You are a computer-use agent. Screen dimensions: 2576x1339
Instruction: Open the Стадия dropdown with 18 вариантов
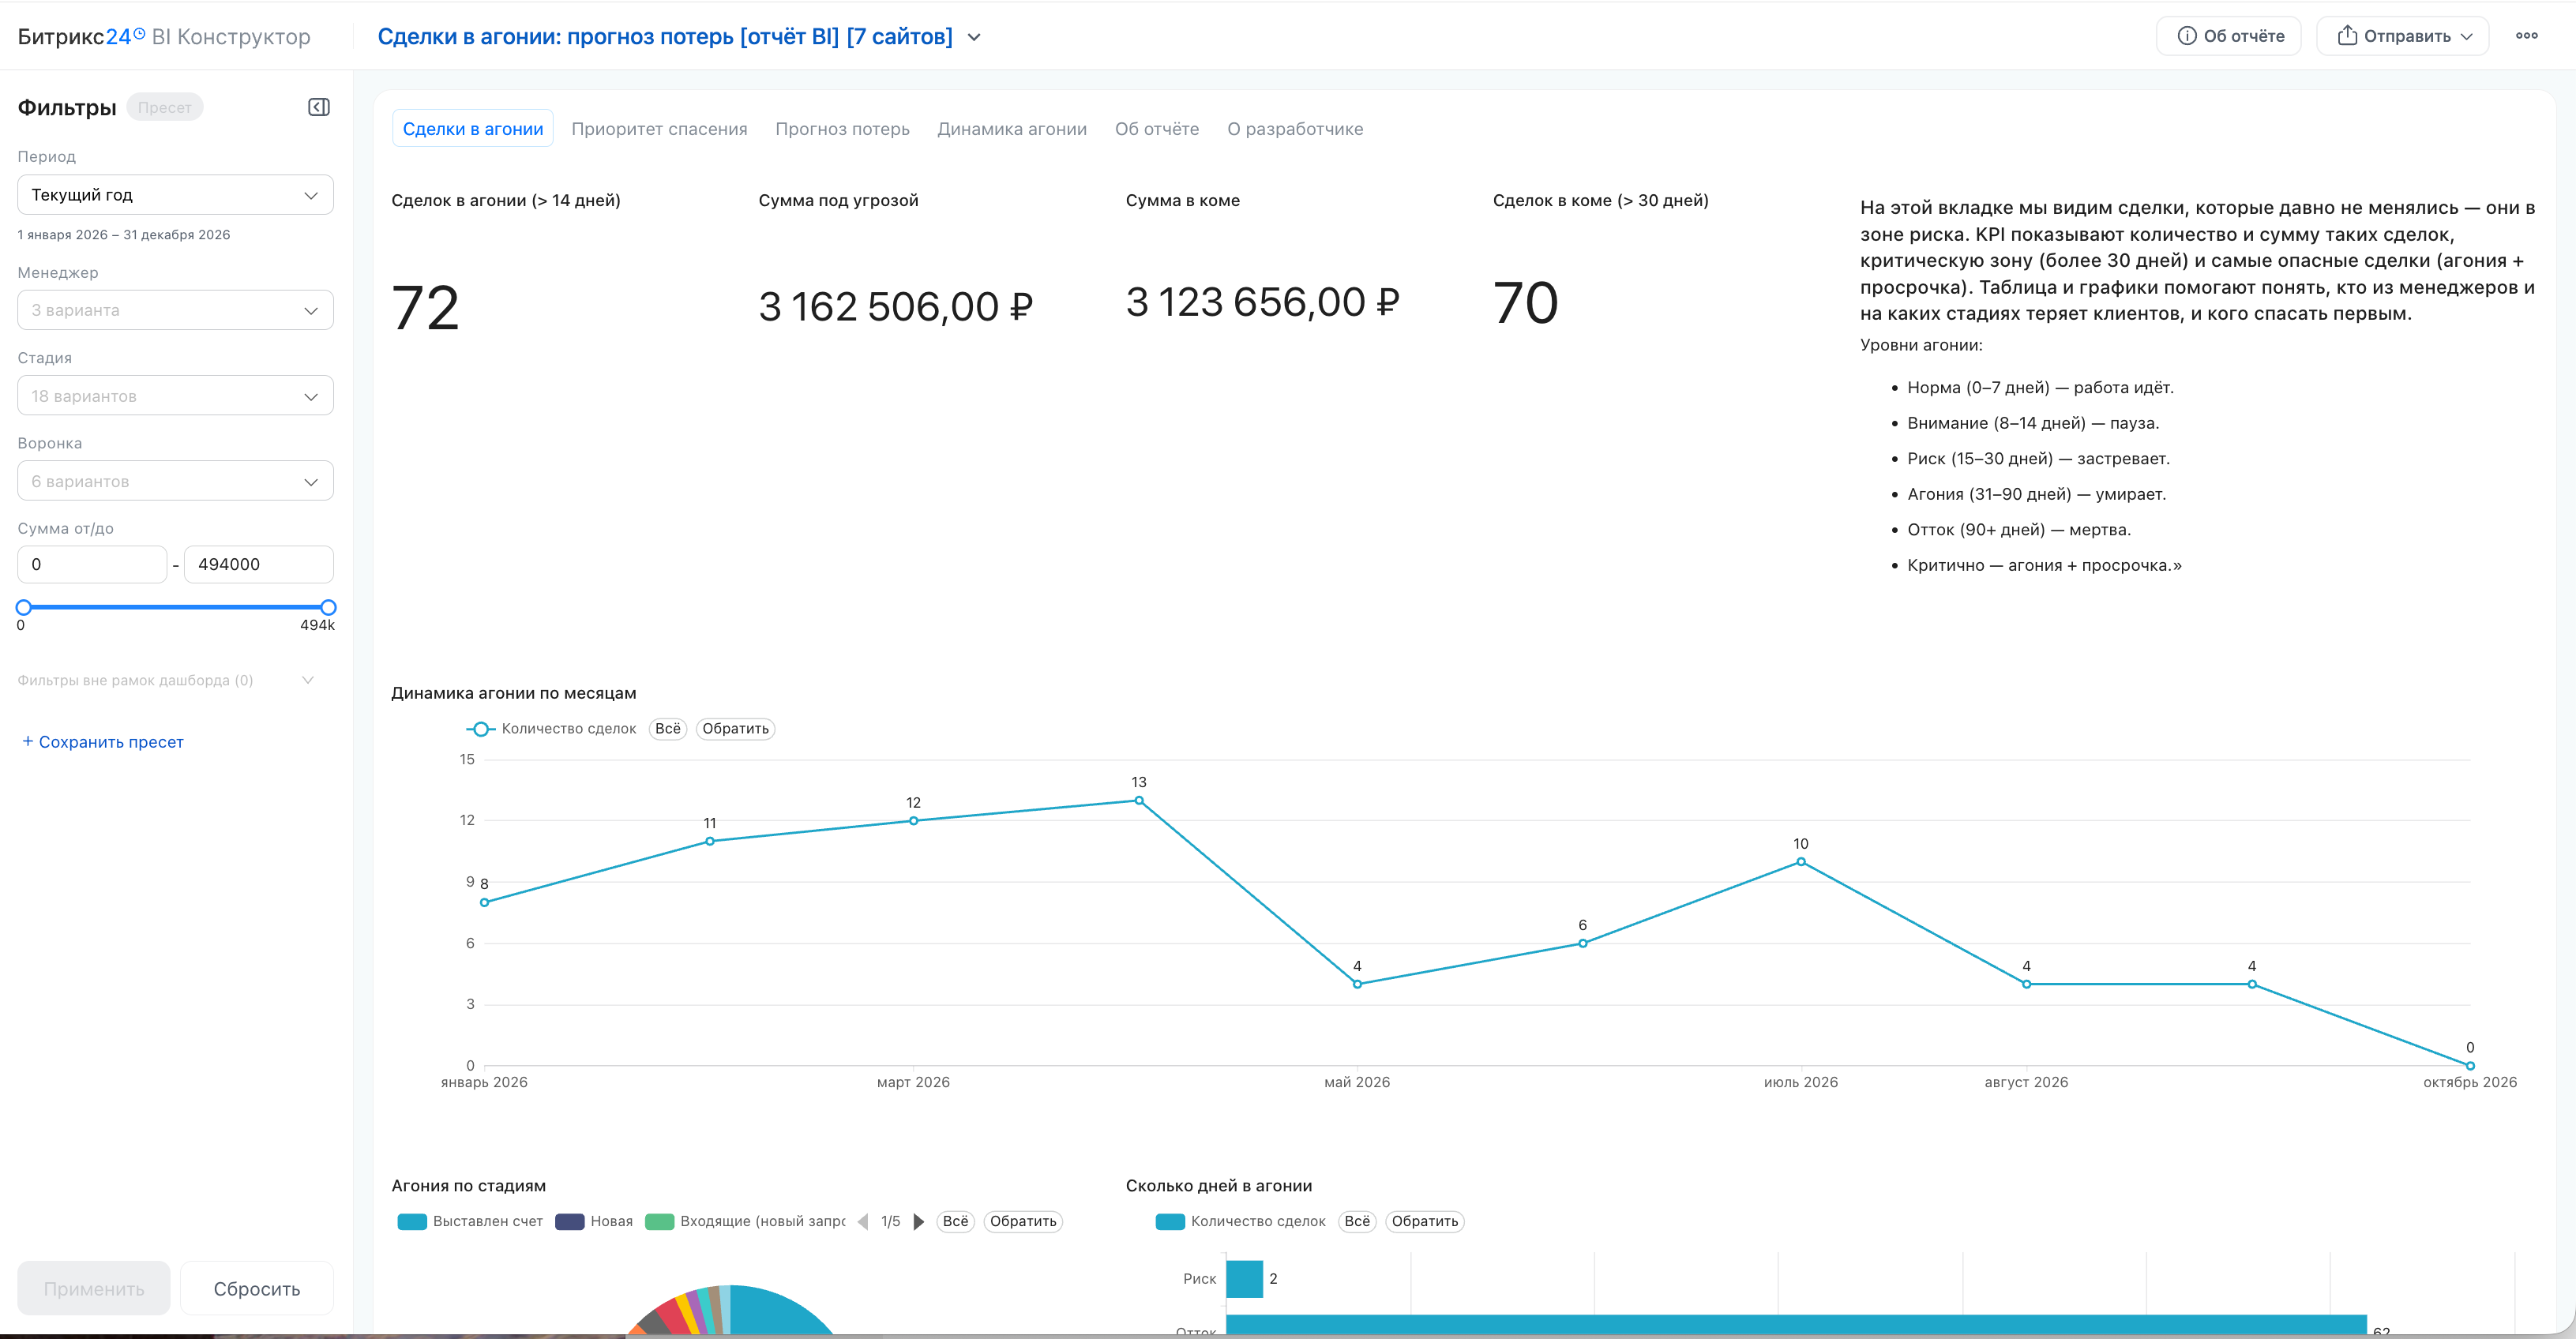(x=175, y=396)
